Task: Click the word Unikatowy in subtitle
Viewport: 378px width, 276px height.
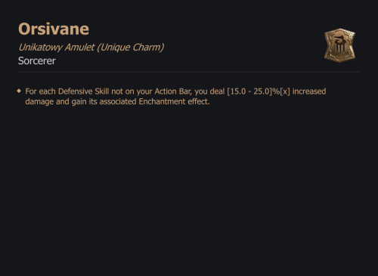Action: [40, 48]
